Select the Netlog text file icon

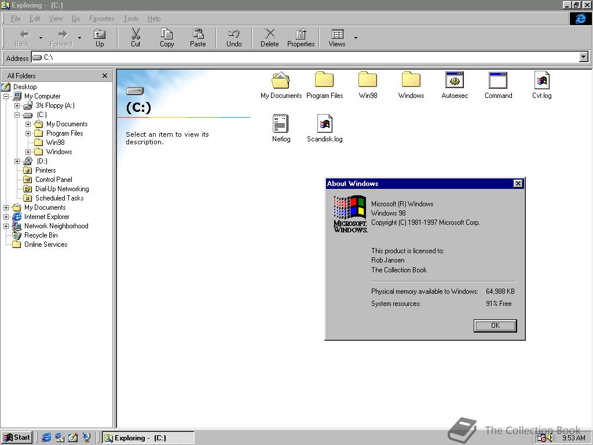(x=281, y=123)
